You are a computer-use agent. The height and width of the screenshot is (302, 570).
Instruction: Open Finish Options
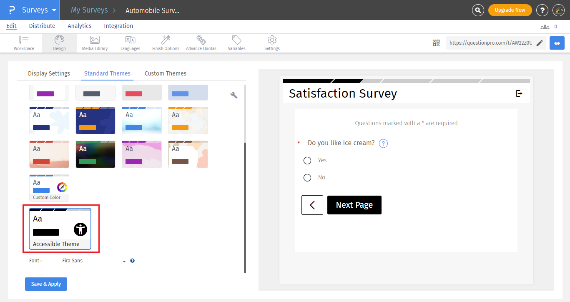pos(166,43)
